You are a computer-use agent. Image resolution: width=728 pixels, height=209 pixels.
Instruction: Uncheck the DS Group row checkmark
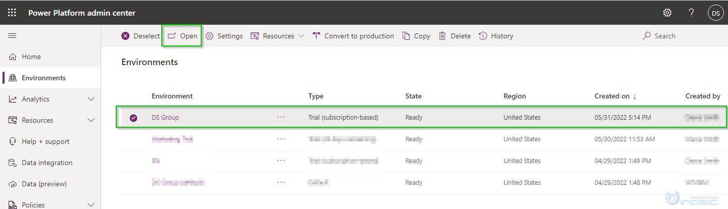pos(133,118)
